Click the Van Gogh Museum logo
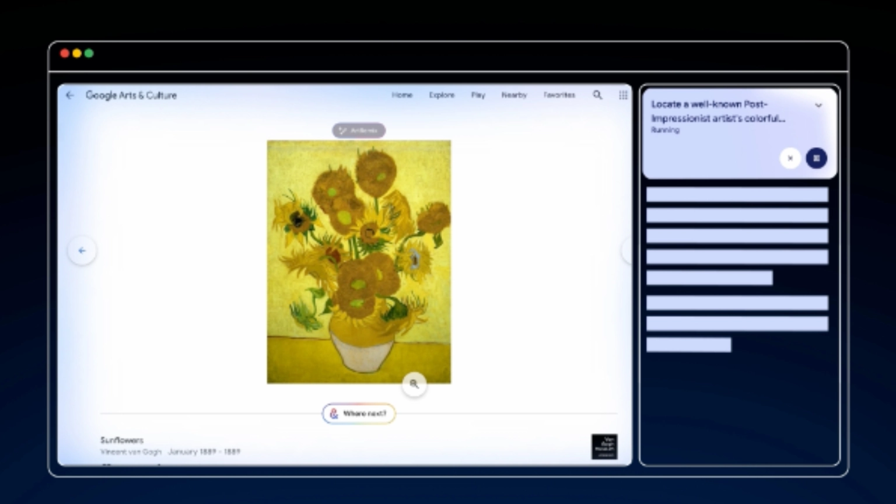 pyautogui.click(x=604, y=446)
